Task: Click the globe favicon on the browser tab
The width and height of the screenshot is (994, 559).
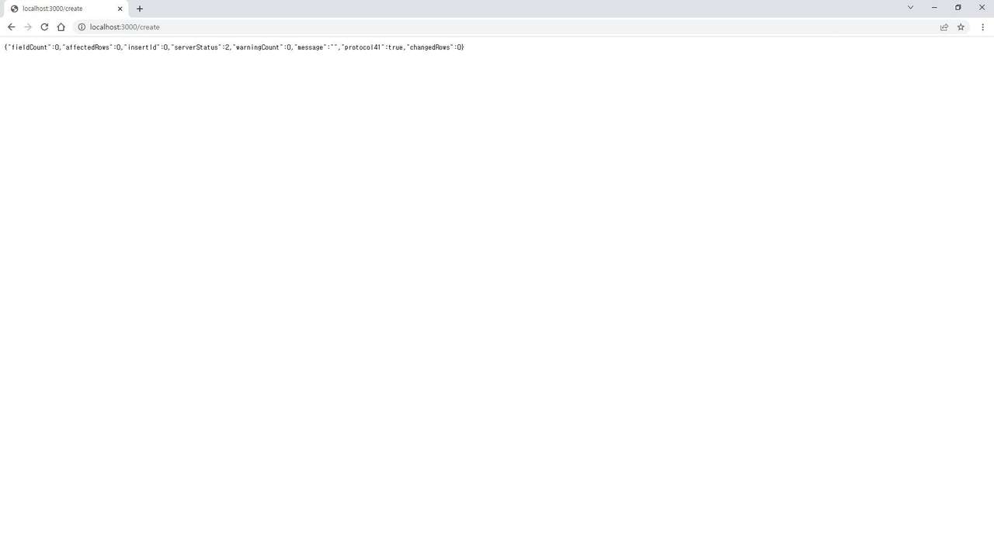Action: tap(14, 9)
